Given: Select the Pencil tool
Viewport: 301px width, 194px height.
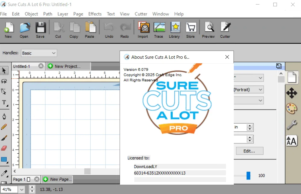Looking at the screenshot, I should coord(4,127).
